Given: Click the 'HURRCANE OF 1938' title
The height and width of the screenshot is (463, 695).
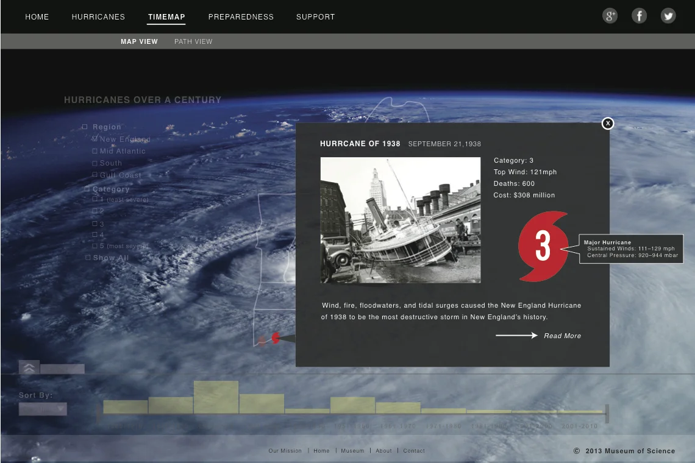Looking at the screenshot, I should 360,144.
